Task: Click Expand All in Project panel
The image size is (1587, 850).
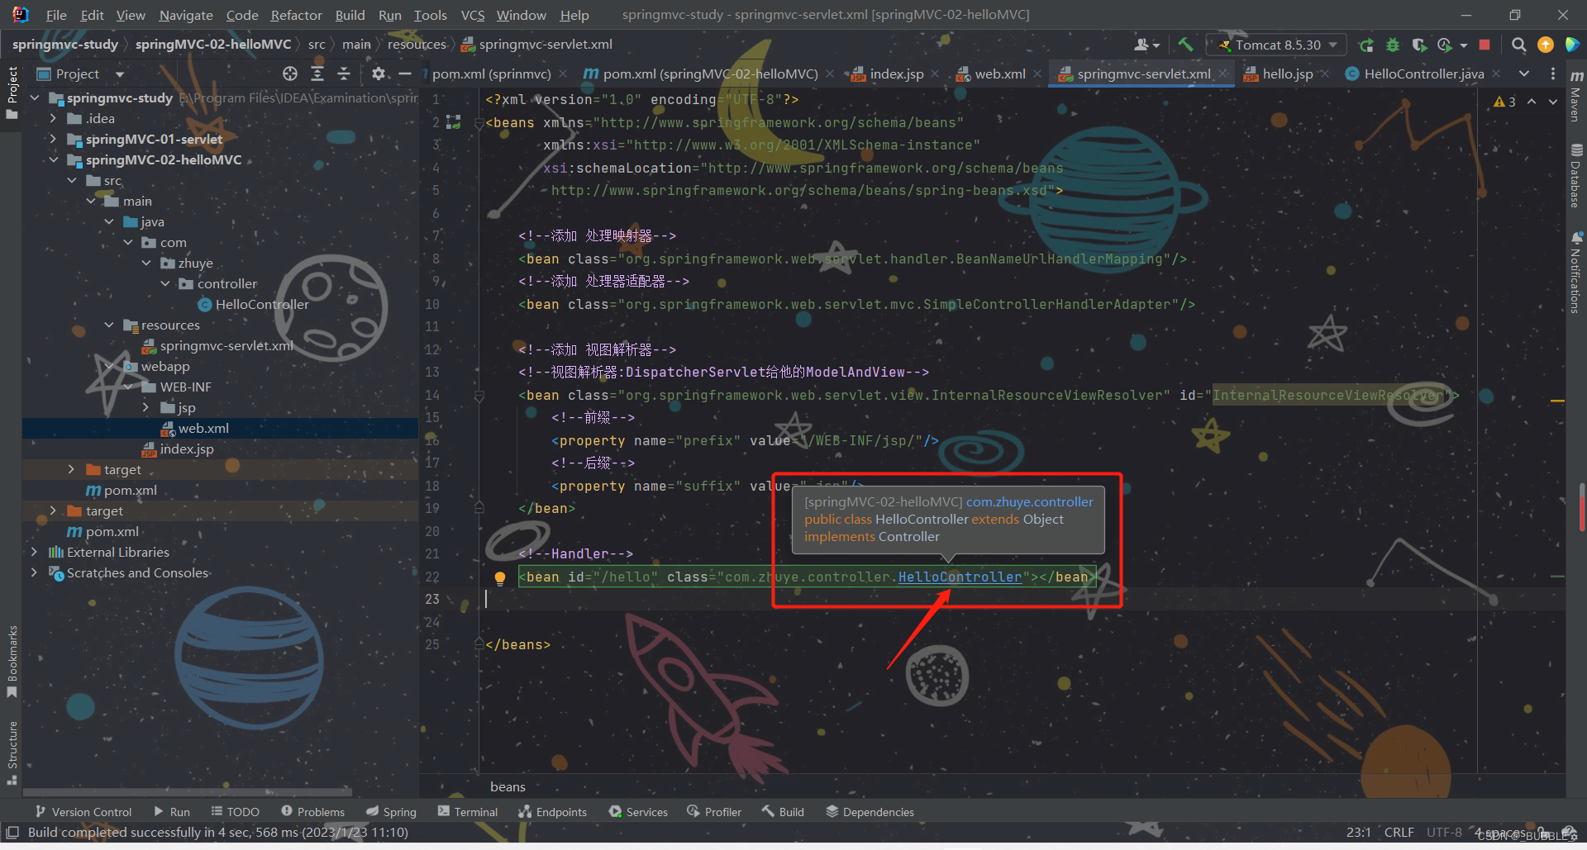Action: [317, 74]
